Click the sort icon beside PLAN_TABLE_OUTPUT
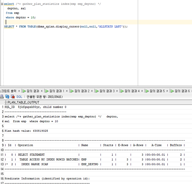 [6, 102]
